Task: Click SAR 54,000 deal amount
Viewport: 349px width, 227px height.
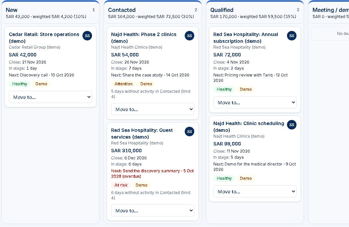Action: pos(125,55)
